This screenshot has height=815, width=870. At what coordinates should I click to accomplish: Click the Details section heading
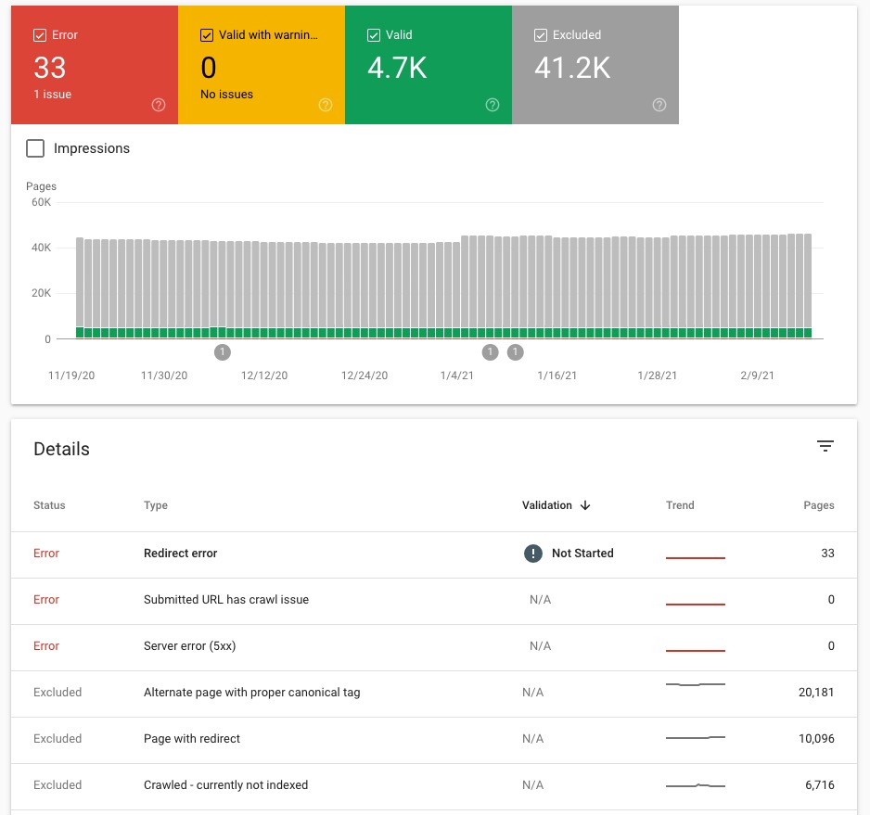click(61, 449)
